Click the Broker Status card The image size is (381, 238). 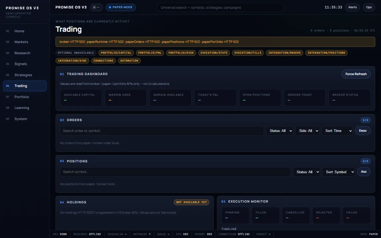tap(350, 98)
